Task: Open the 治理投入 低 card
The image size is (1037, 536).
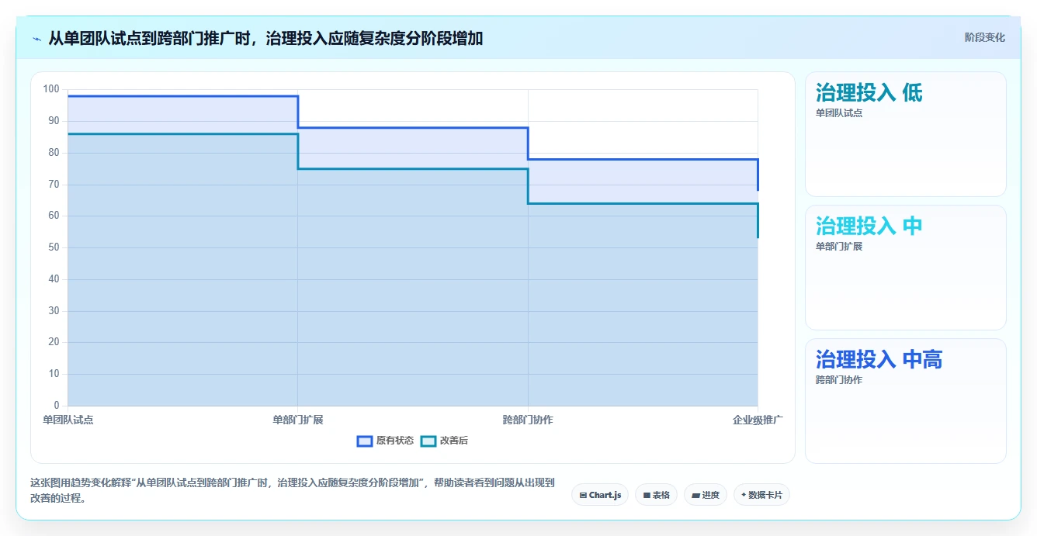Action: (906, 134)
